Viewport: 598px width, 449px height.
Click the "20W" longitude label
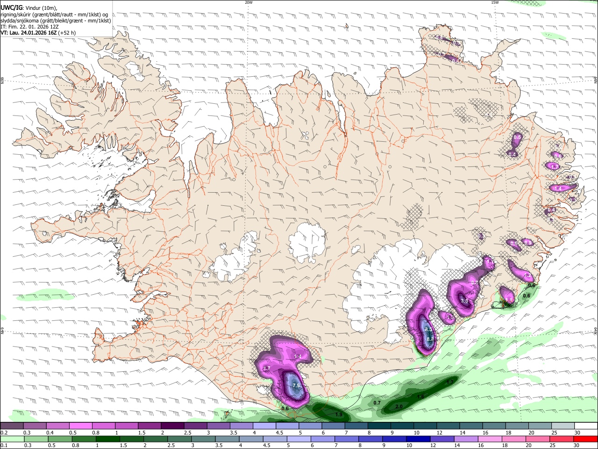[x=249, y=2]
